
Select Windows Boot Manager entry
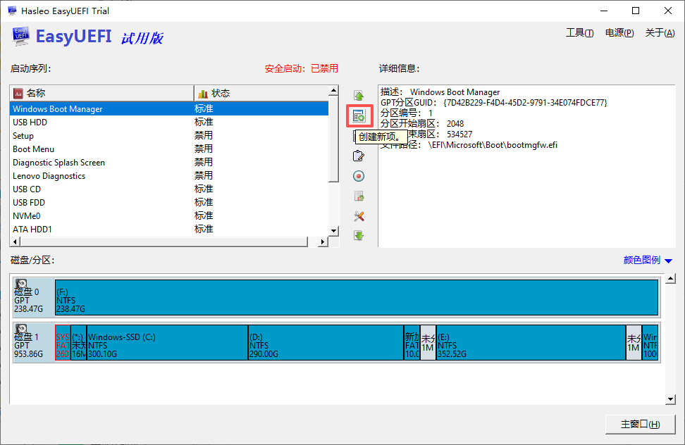169,108
